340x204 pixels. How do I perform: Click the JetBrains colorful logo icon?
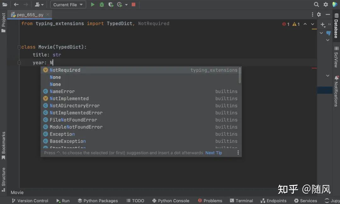tap(335, 4)
